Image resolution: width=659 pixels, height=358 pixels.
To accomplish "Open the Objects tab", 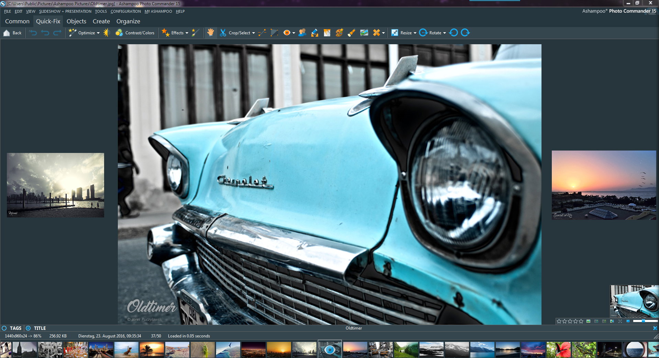I will [x=76, y=21].
